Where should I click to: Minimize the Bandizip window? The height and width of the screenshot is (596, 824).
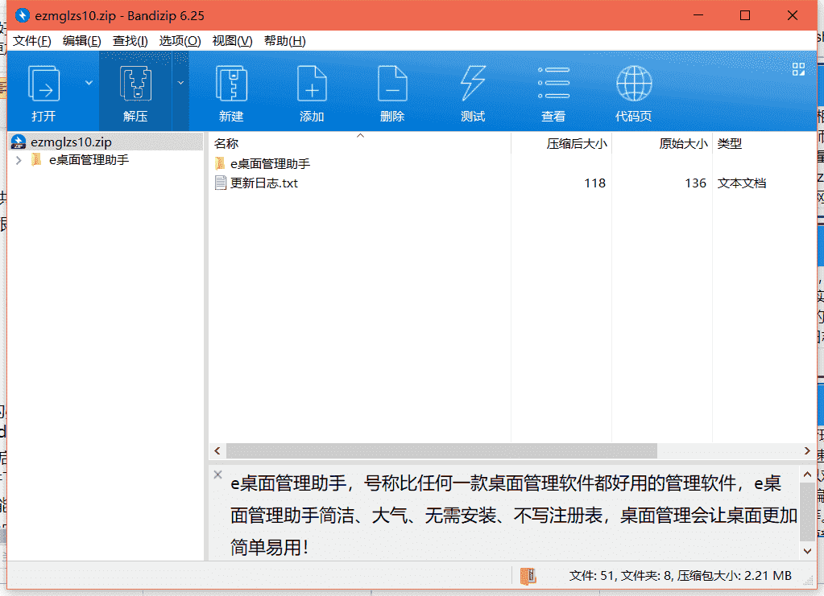coord(698,15)
